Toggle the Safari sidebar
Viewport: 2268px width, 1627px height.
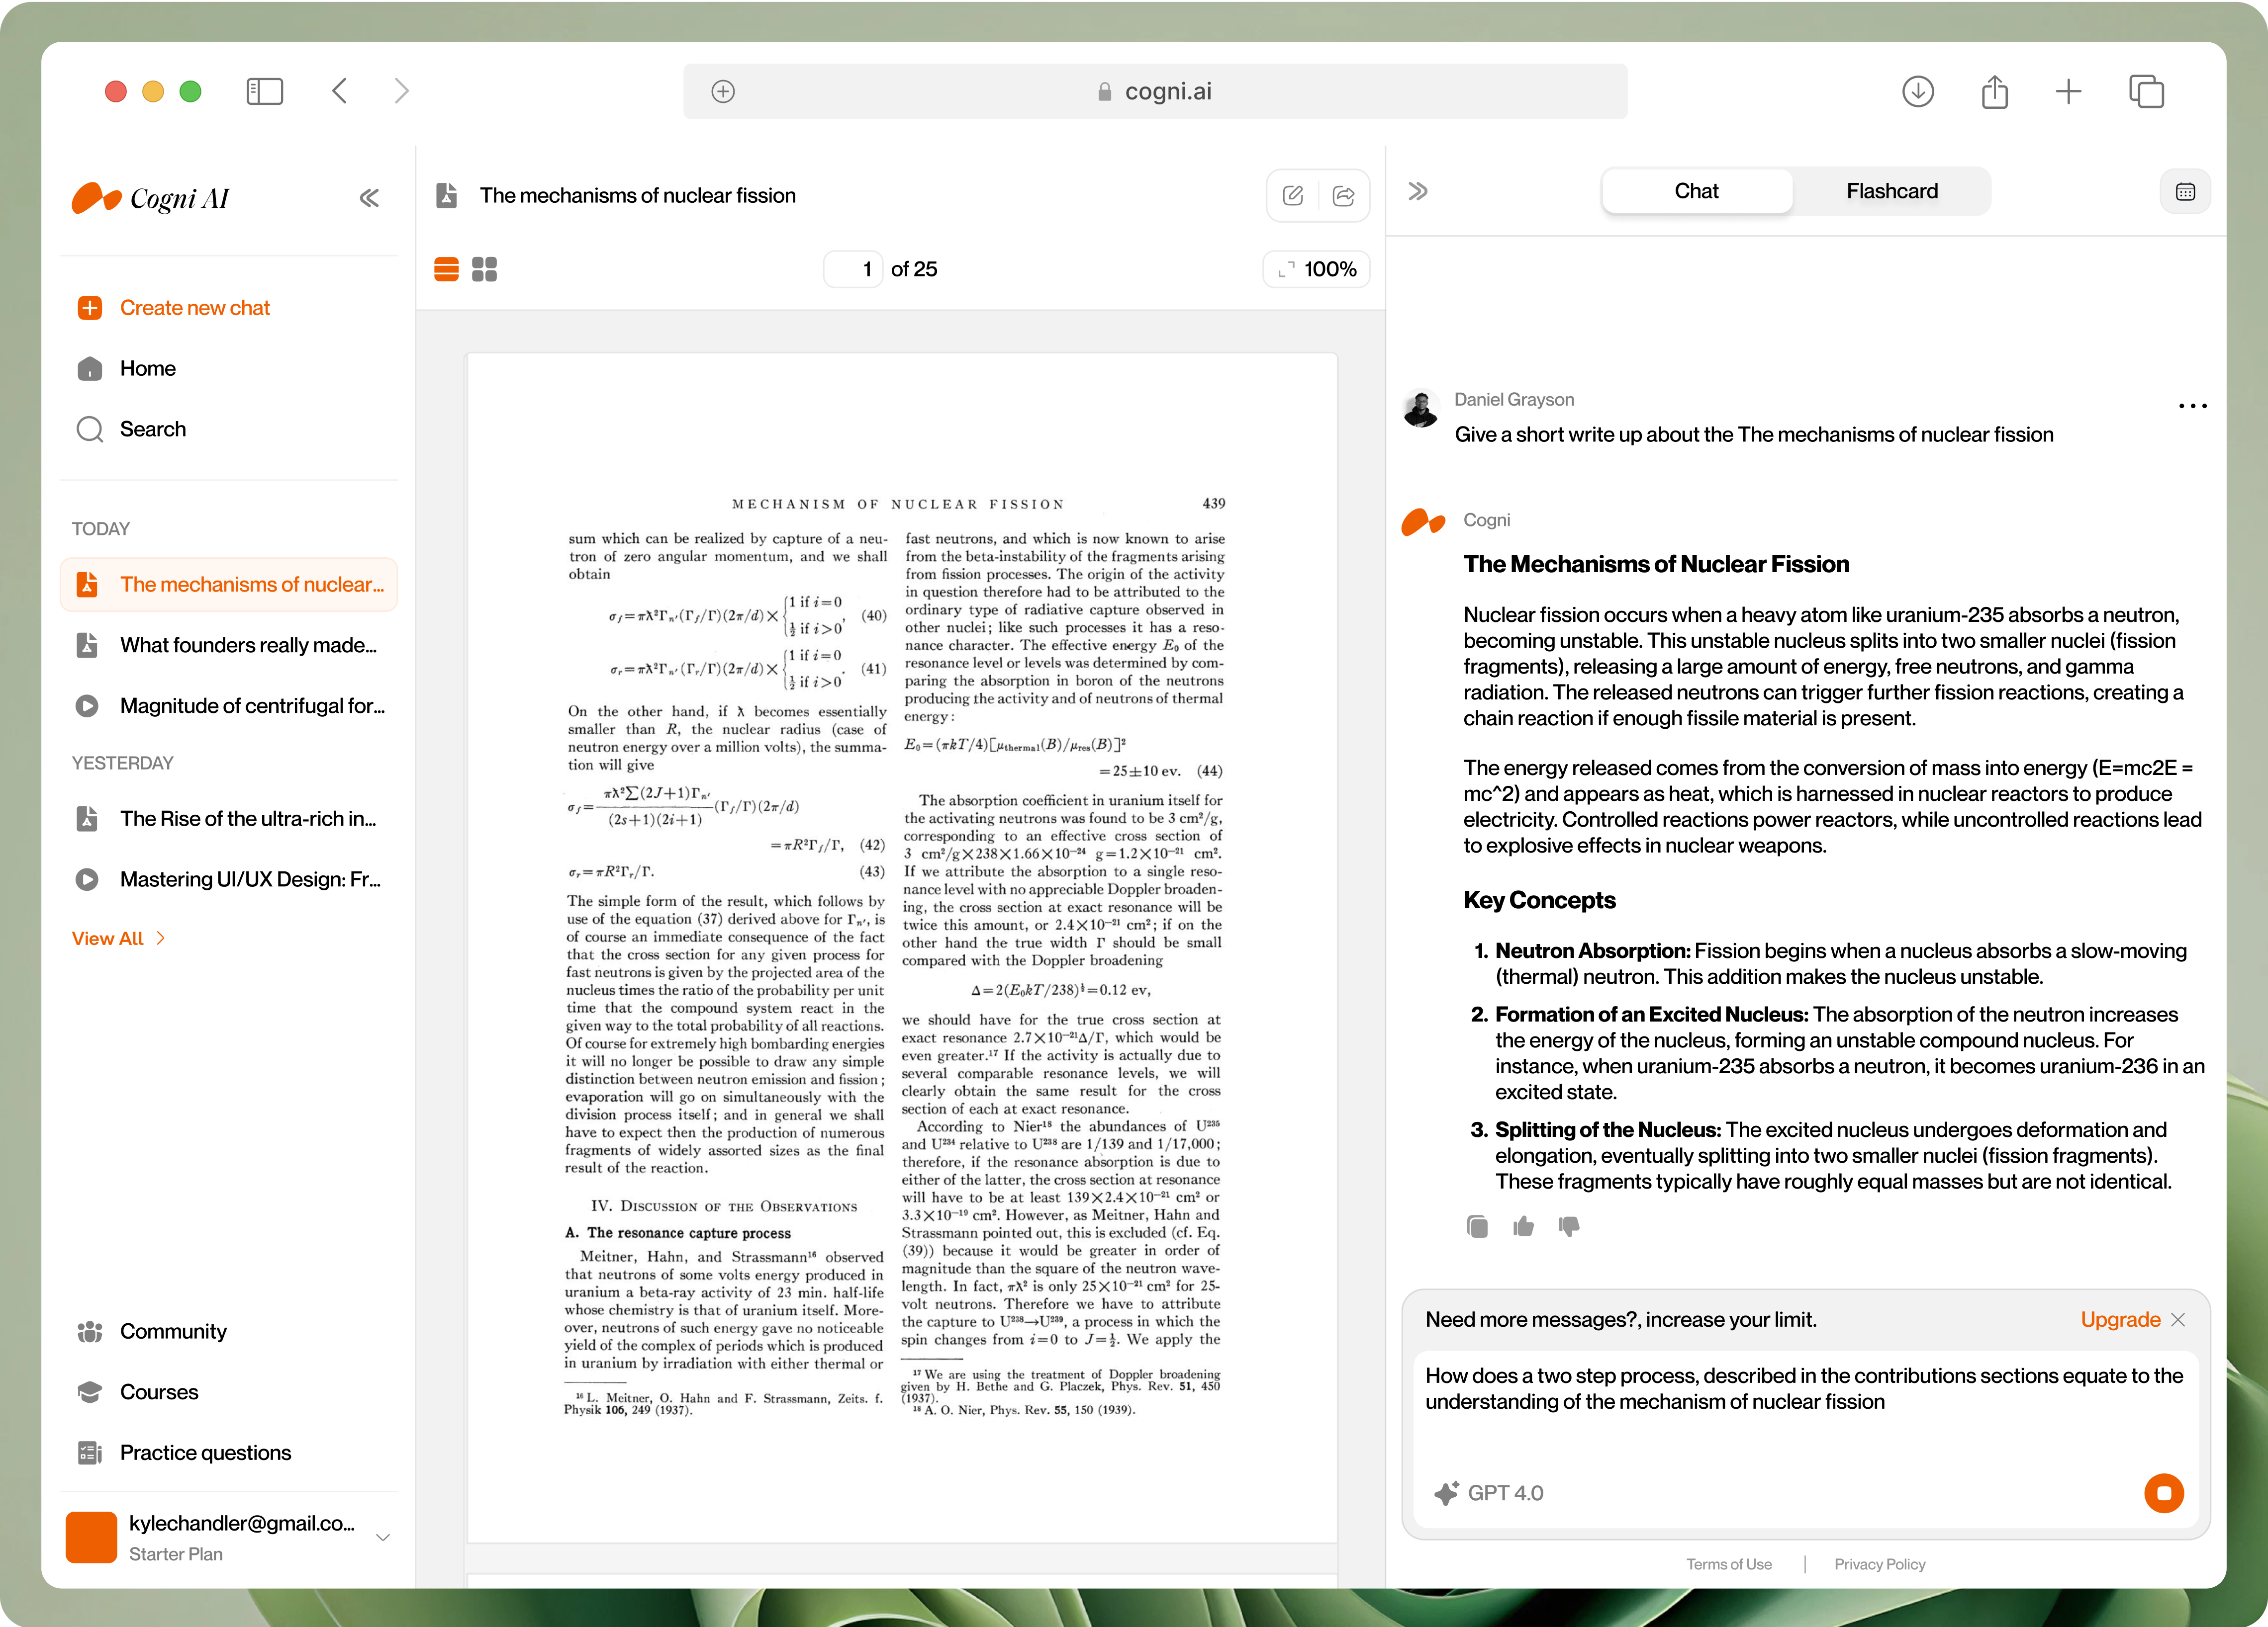coord(264,92)
